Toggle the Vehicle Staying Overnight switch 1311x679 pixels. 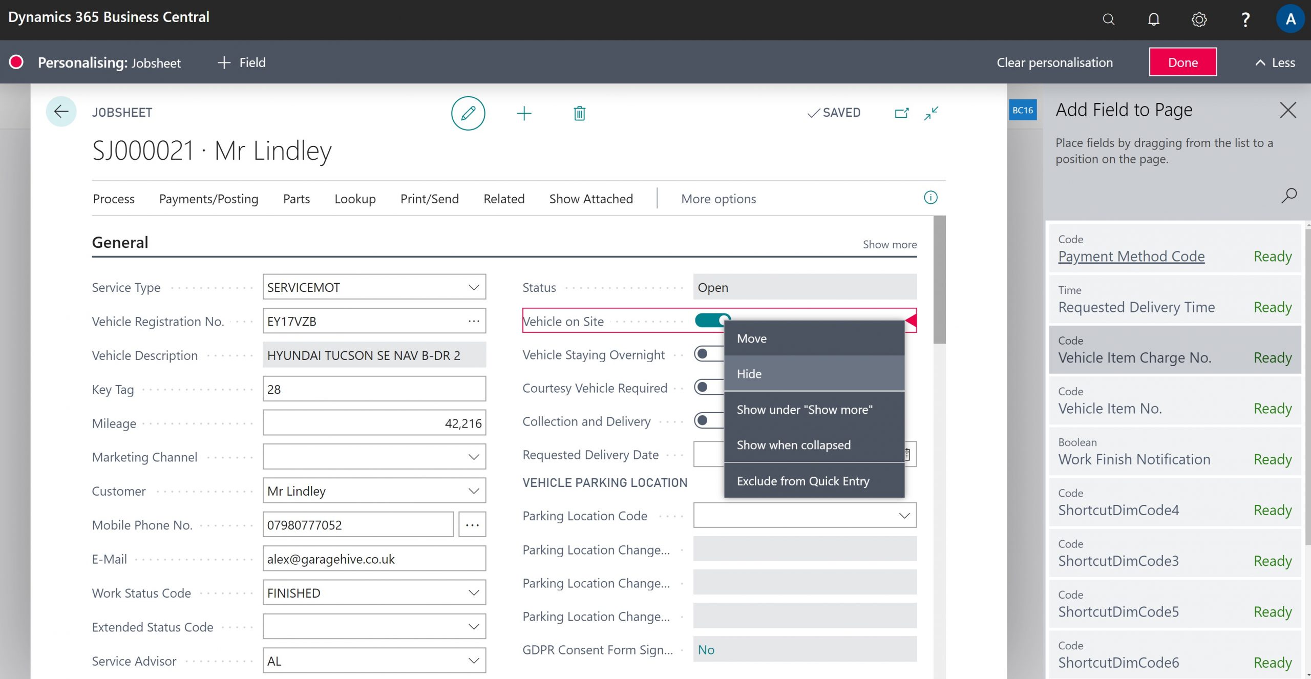pyautogui.click(x=708, y=354)
